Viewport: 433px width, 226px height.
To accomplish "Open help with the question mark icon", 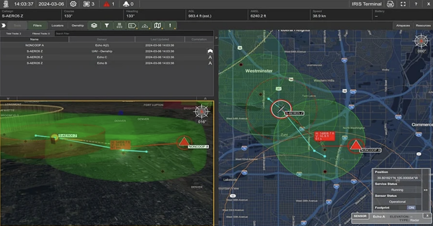I will tap(416, 4).
